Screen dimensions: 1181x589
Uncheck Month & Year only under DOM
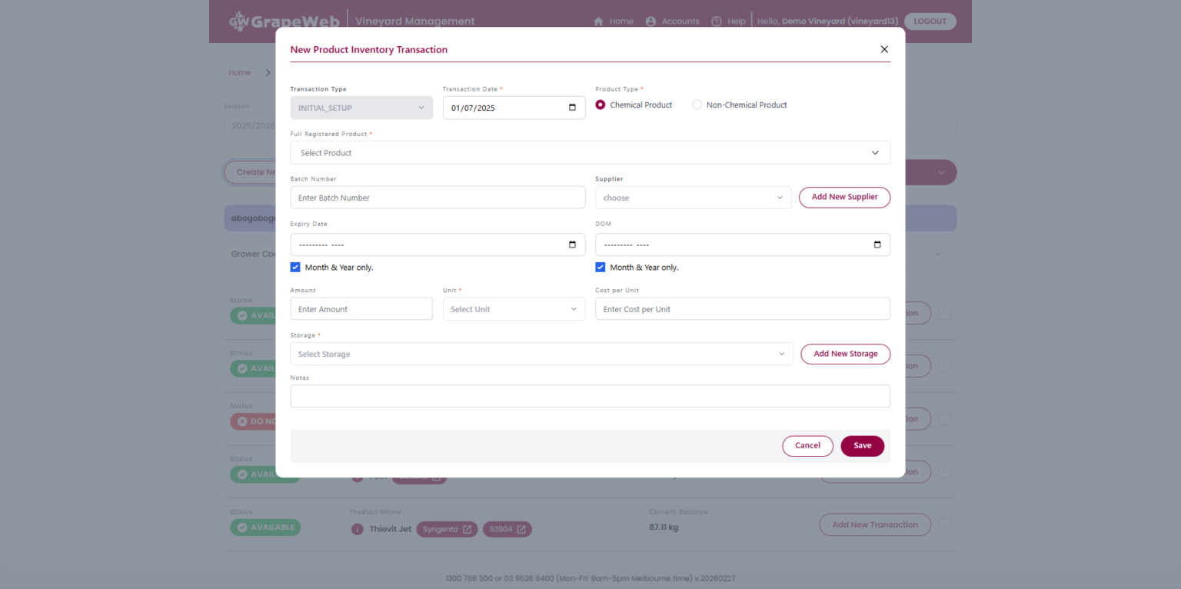600,268
